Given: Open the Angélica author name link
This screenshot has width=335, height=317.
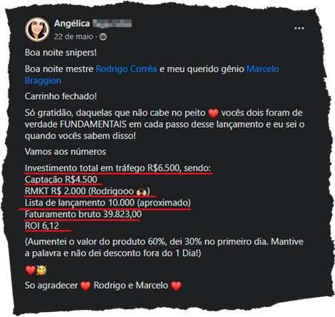Looking at the screenshot, I should [71, 24].
